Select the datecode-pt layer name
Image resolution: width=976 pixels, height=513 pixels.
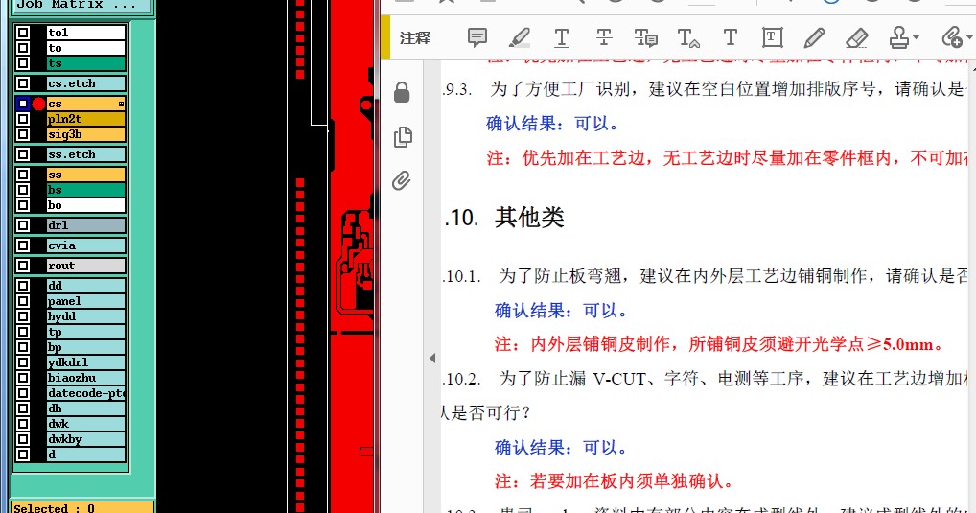pos(86,393)
